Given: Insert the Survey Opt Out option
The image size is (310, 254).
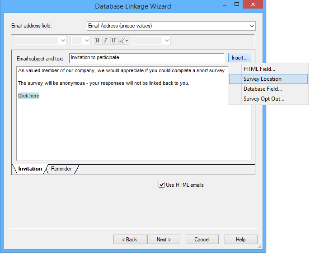Looking at the screenshot, I should (263, 99).
